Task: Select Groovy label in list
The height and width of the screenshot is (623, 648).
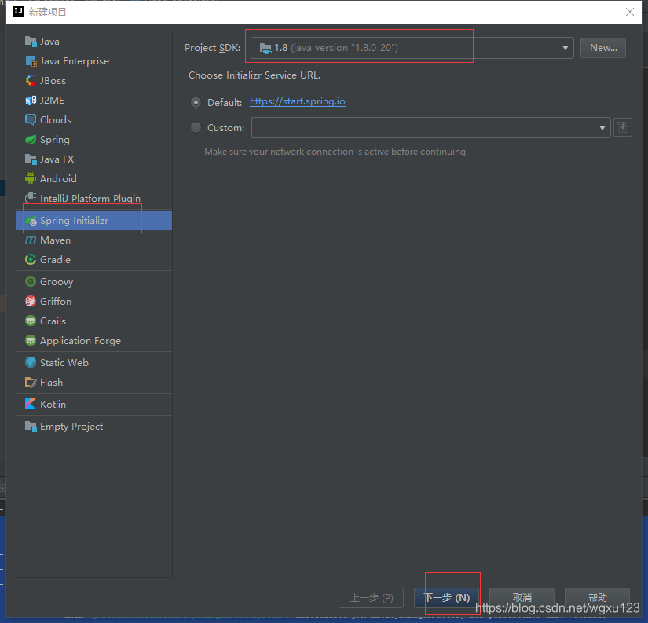Action: pyautogui.click(x=57, y=282)
